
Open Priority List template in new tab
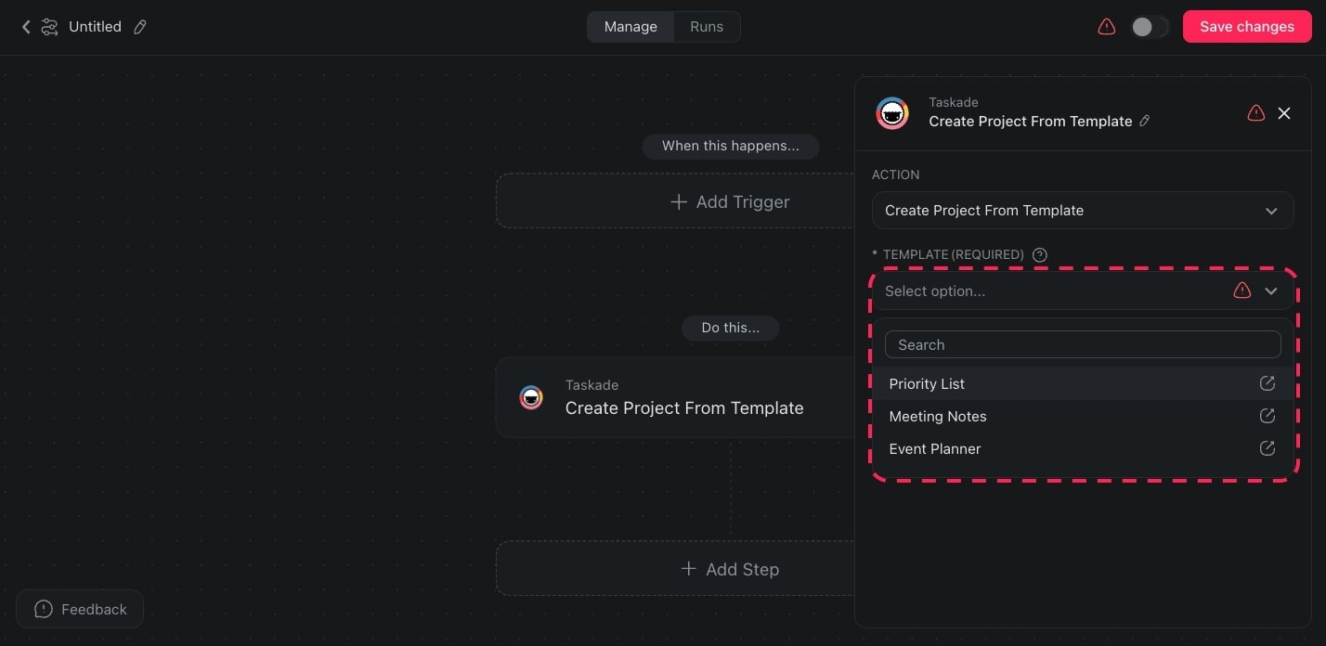(1267, 383)
